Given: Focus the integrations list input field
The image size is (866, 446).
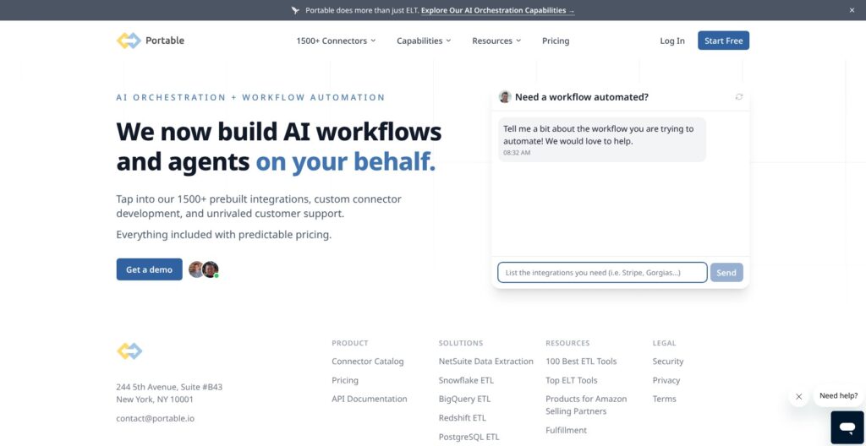Looking at the screenshot, I should pos(602,272).
